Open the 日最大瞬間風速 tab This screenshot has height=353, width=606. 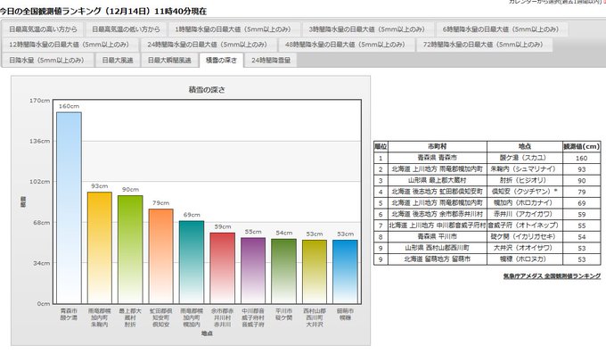(x=169, y=61)
